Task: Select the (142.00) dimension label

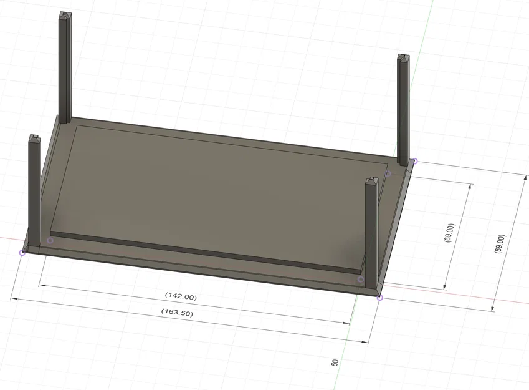Action: [181, 296]
